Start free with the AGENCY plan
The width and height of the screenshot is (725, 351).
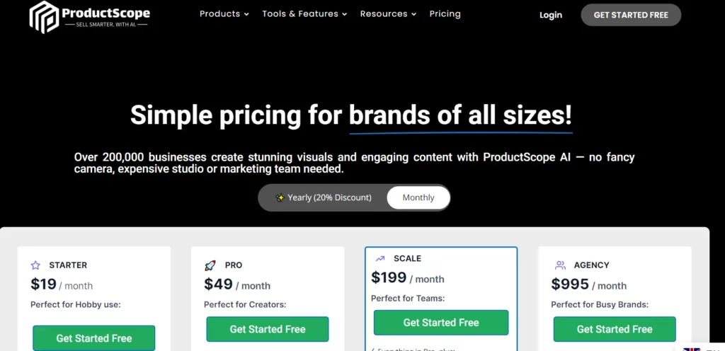pos(615,329)
